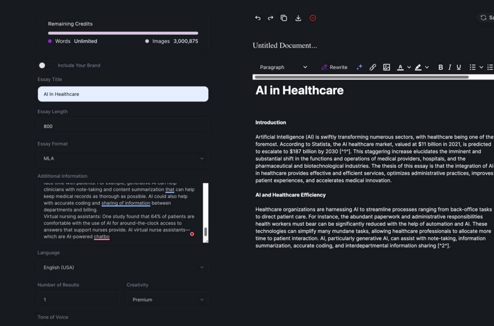Open the text color picker arrow
This screenshot has height=326, width=494.
coord(409,67)
